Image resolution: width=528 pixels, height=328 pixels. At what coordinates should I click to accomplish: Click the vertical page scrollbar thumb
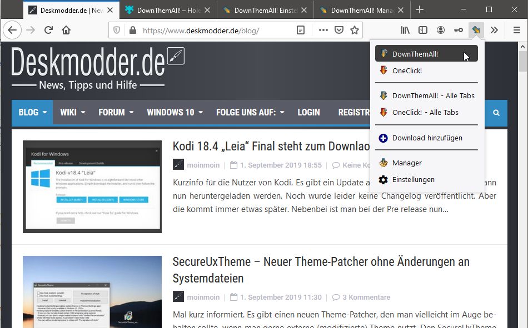click(x=522, y=61)
